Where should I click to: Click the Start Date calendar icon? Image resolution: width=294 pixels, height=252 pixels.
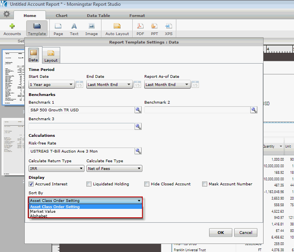79,85
